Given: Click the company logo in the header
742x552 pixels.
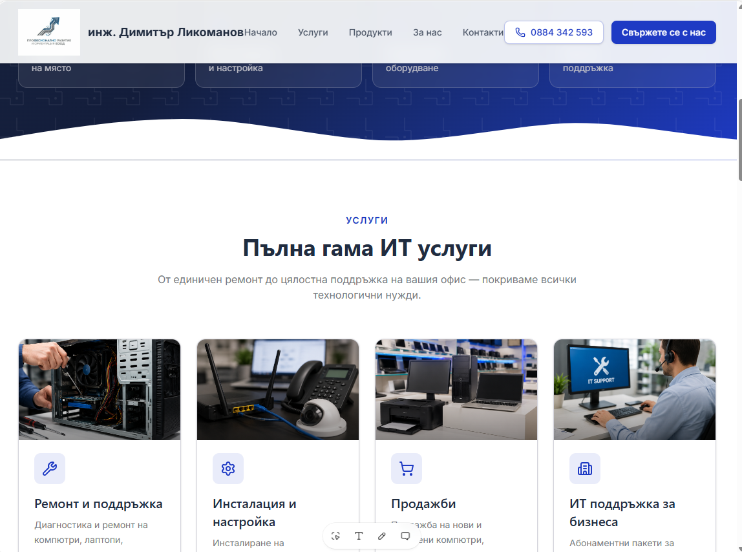Looking at the screenshot, I should (x=49, y=32).
